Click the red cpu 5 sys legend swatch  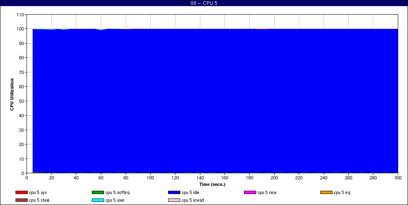[x=22, y=192]
